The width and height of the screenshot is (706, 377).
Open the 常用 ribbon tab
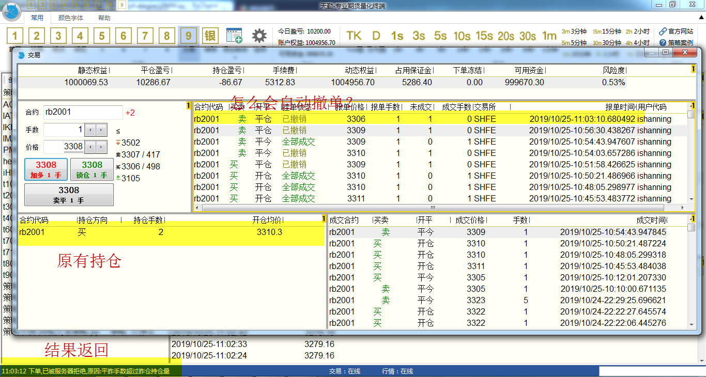coord(37,18)
